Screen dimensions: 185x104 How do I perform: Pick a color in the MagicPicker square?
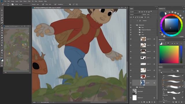pos(169,55)
